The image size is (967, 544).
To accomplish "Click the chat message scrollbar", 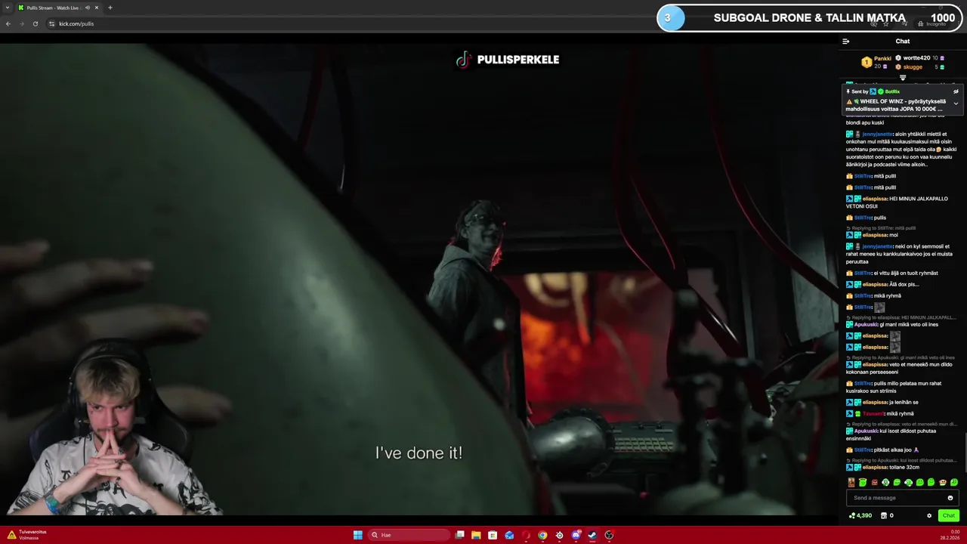I will point(965,453).
